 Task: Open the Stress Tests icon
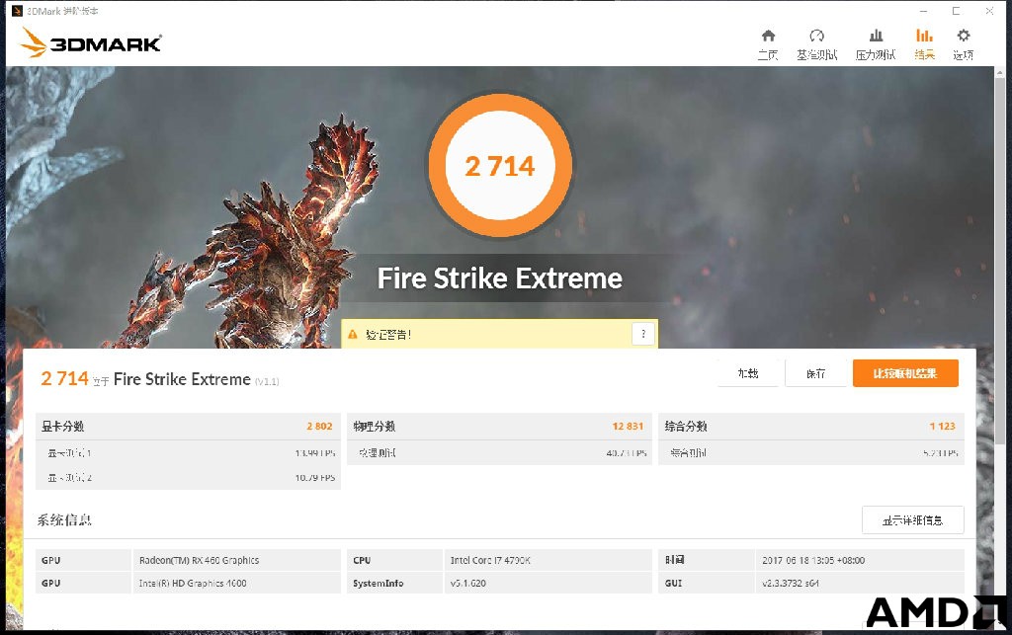pos(876,37)
